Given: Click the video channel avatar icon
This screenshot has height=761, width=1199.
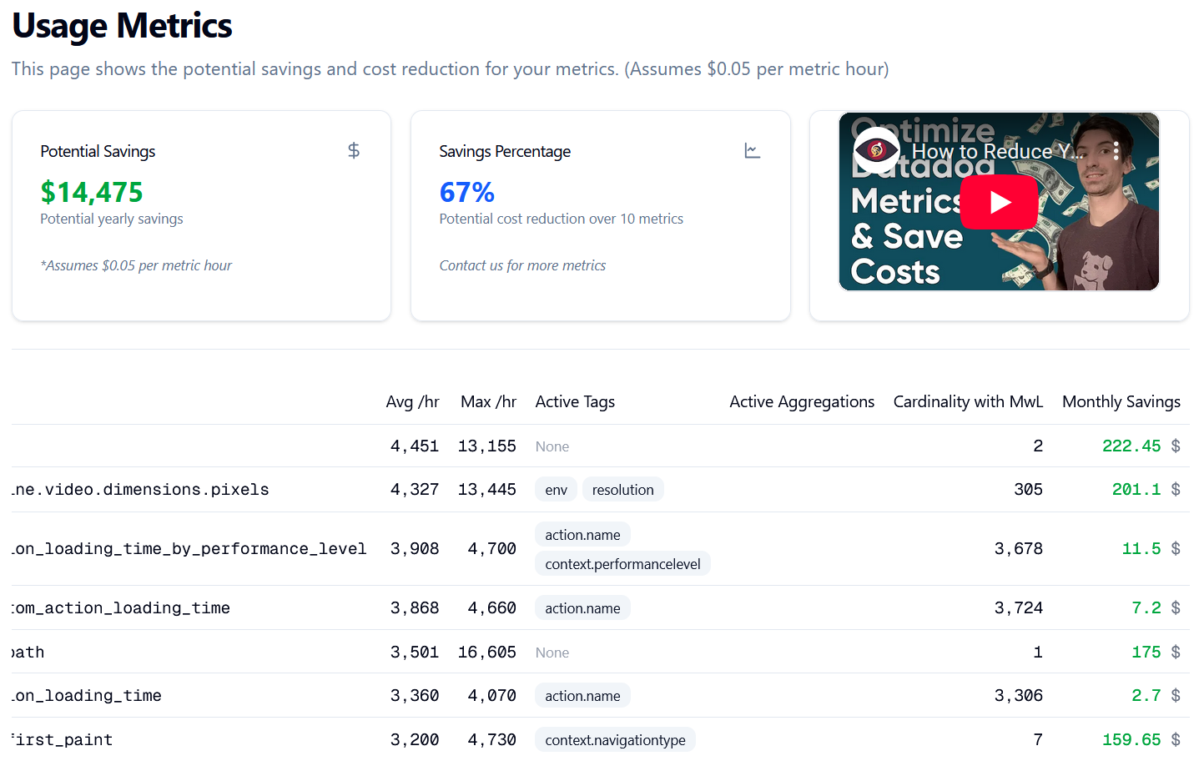Looking at the screenshot, I should (876, 150).
